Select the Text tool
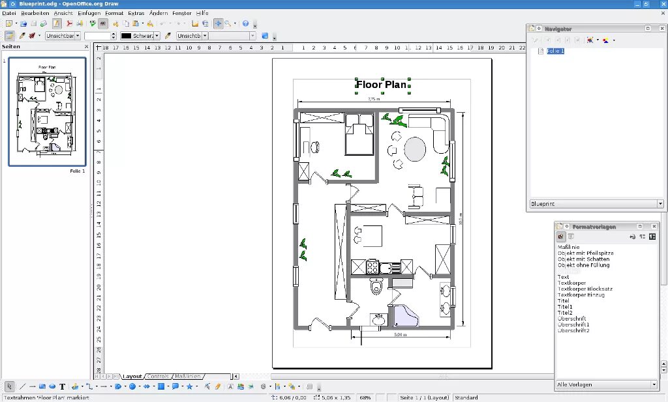 [62, 386]
